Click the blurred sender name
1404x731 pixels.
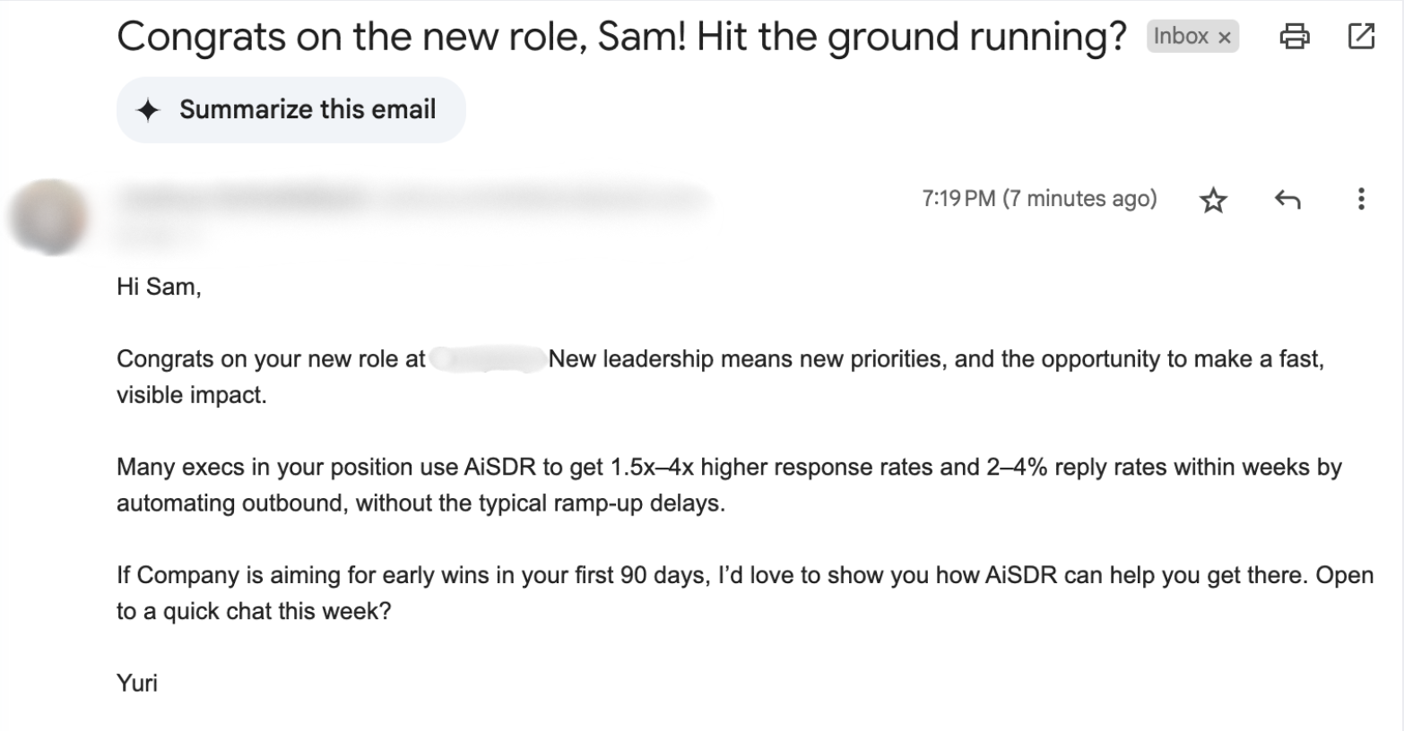click(x=242, y=197)
